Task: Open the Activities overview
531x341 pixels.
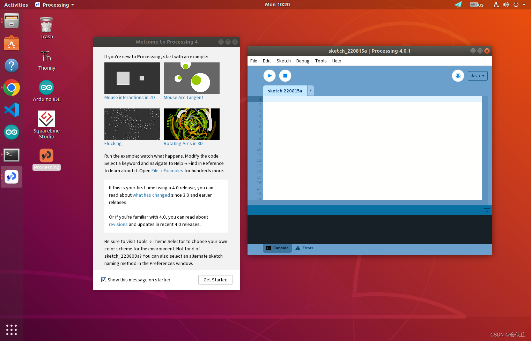Action: (16, 5)
